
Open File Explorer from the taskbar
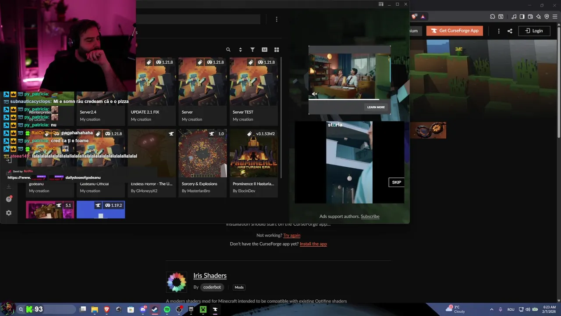coord(95,309)
